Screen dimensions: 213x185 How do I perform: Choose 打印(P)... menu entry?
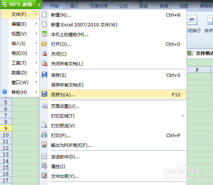(113, 135)
